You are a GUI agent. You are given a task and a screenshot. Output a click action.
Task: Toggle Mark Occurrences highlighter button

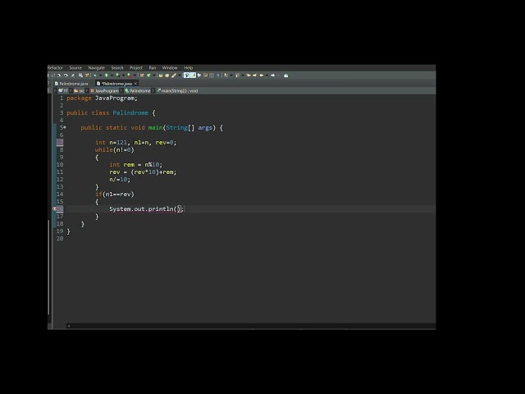pyautogui.click(x=194, y=76)
